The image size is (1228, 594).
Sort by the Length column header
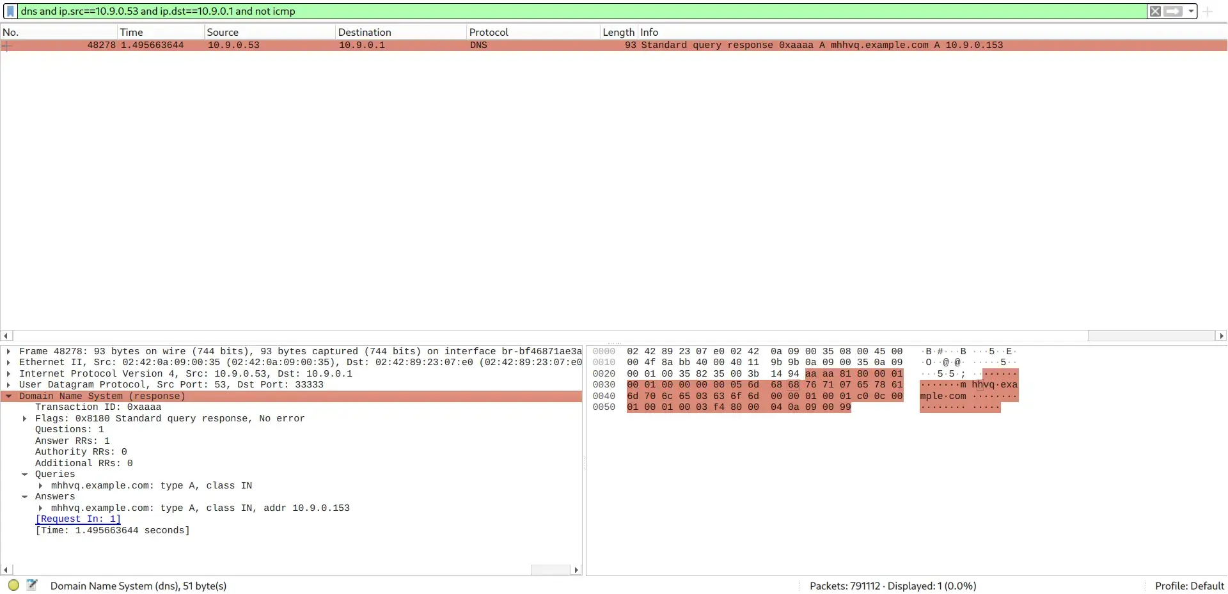pos(618,32)
